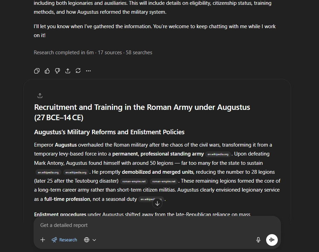Expand the globe sources dropdown chevron
The width and height of the screenshot is (319, 252).
[x=94, y=240]
